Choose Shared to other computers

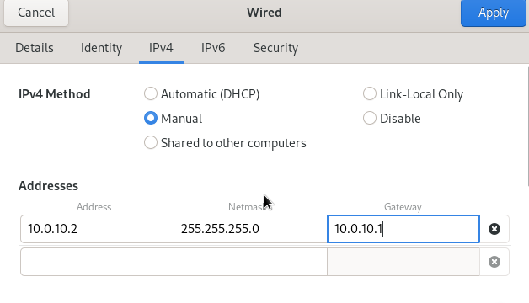click(x=225, y=143)
